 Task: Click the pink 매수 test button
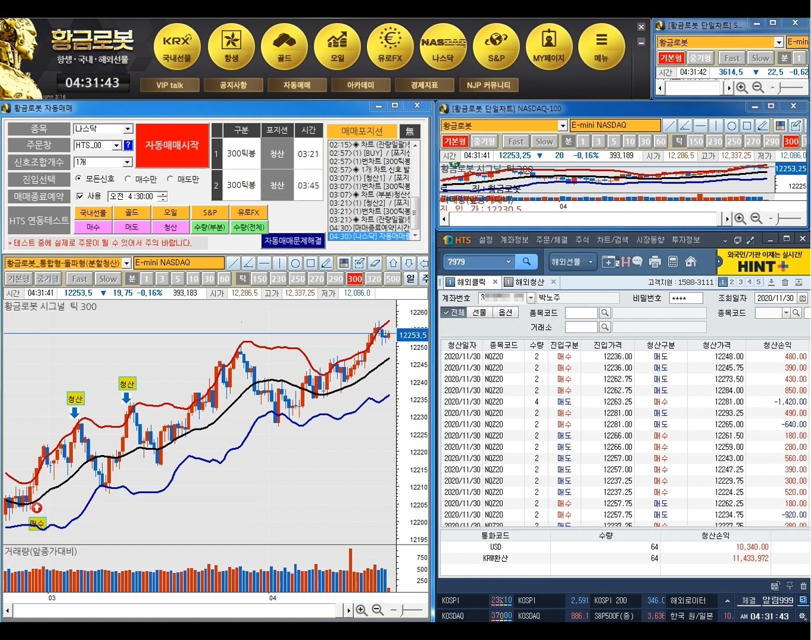coord(93,227)
